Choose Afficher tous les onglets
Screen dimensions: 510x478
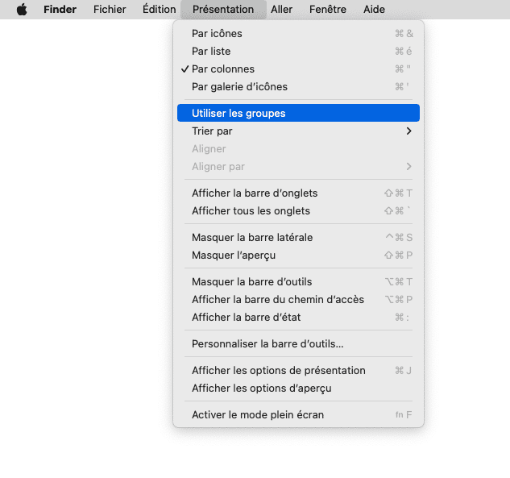click(x=298, y=211)
